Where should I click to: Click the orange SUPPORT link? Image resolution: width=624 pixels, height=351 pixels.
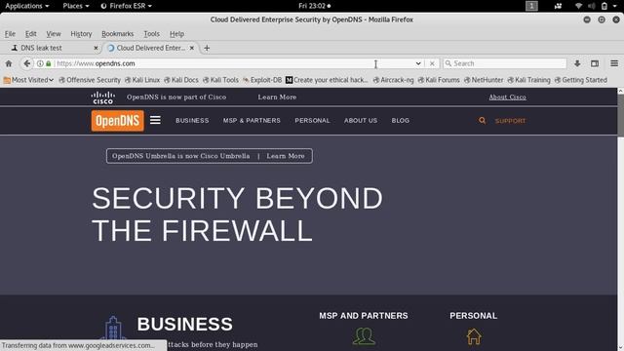(x=510, y=121)
